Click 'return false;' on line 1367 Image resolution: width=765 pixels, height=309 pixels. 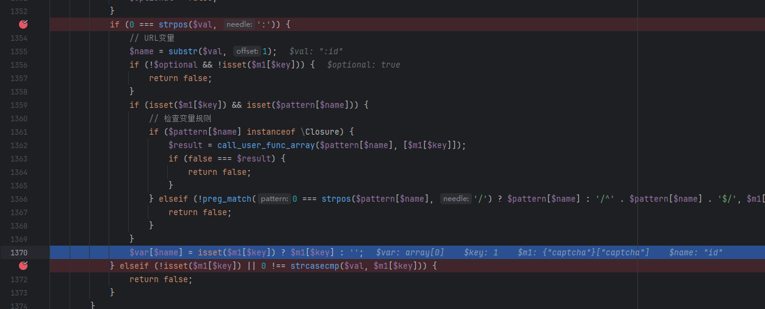(200, 212)
